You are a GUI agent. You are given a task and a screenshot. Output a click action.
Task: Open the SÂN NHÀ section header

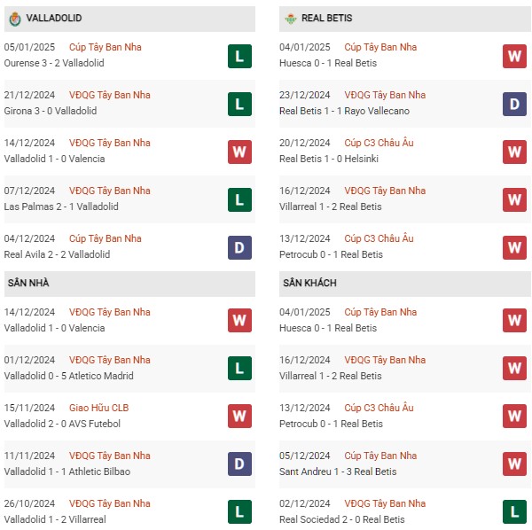click(x=129, y=284)
